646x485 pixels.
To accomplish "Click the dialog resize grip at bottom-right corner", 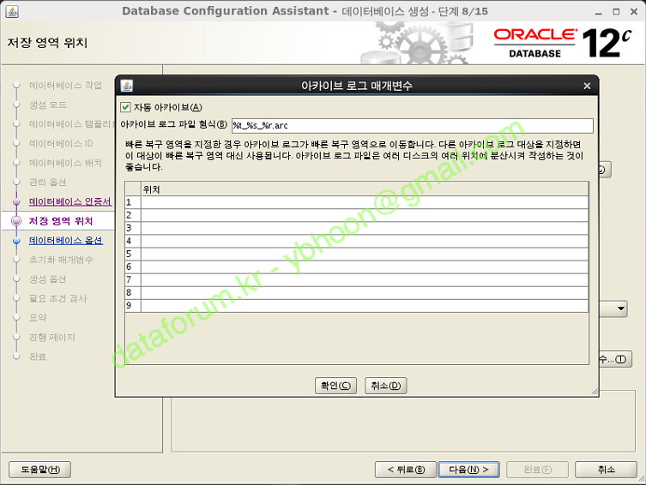I will [x=594, y=392].
